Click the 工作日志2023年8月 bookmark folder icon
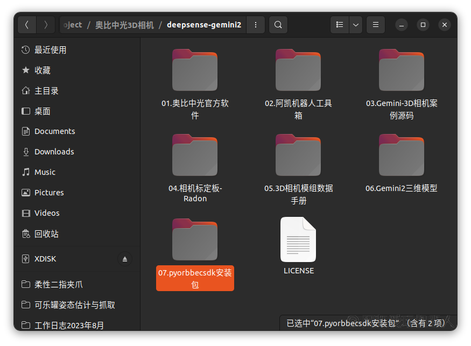The image size is (471, 346). point(26,325)
